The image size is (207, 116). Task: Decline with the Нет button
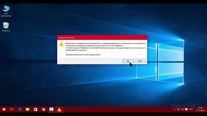[140, 61]
